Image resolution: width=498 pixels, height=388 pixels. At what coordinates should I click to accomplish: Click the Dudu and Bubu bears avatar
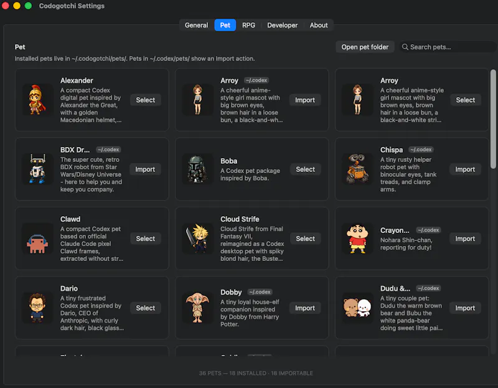point(357,308)
